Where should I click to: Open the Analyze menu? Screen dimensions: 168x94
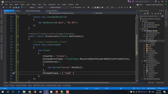click(64, 4)
